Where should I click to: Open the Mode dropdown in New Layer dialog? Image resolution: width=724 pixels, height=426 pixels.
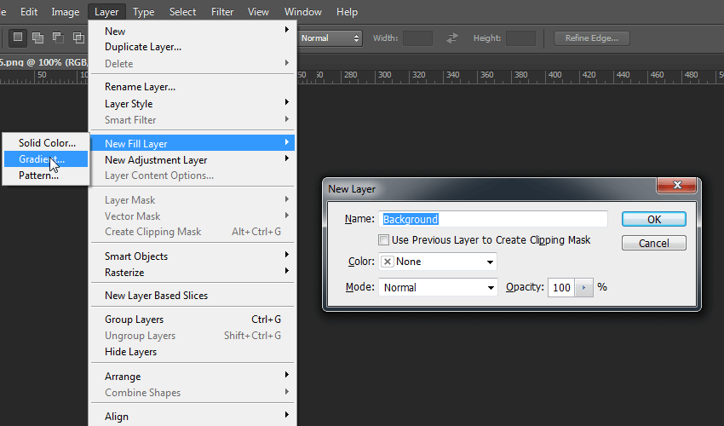[438, 288]
